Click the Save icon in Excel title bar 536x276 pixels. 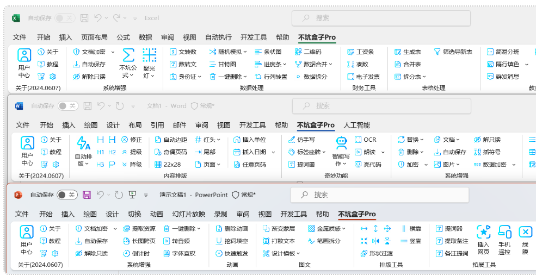(84, 18)
